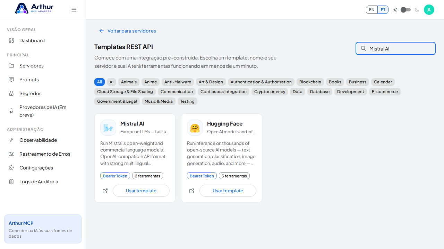Click the Rastreamento de Erros bug icon
444x249 pixels.
[x=11, y=154]
